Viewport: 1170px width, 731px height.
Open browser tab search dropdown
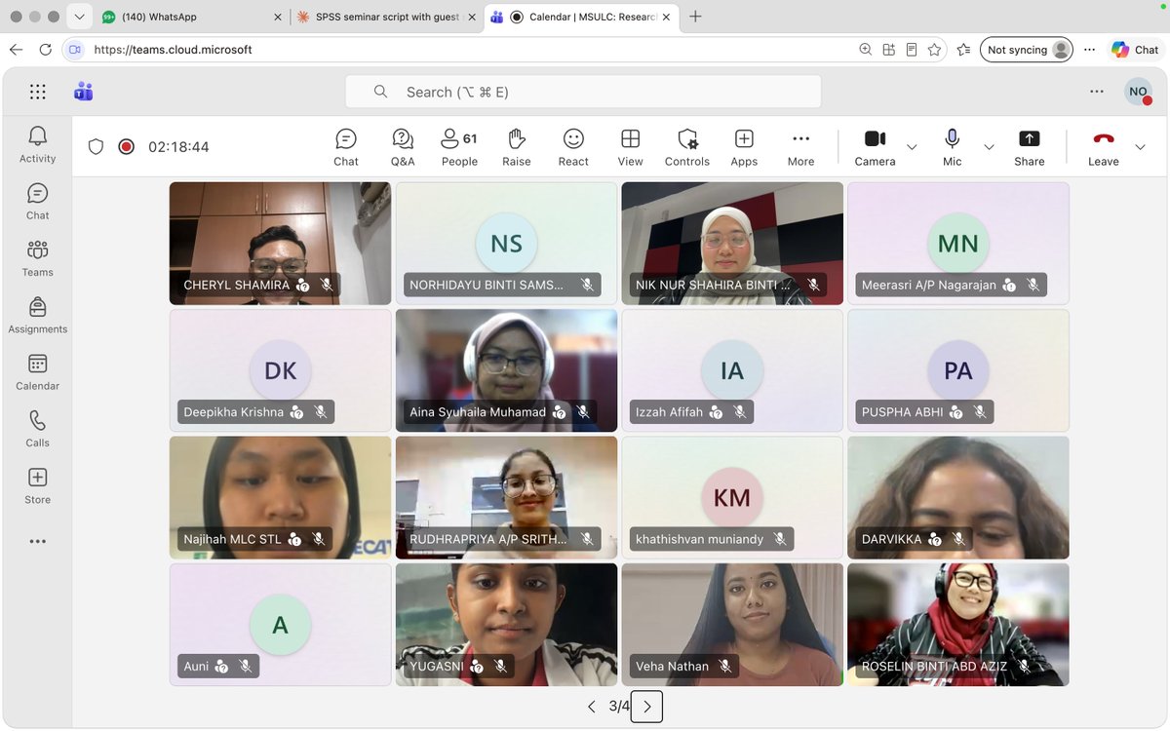79,18
